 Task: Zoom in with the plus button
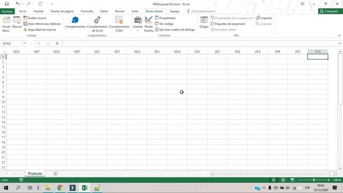pyautogui.click(x=329, y=180)
